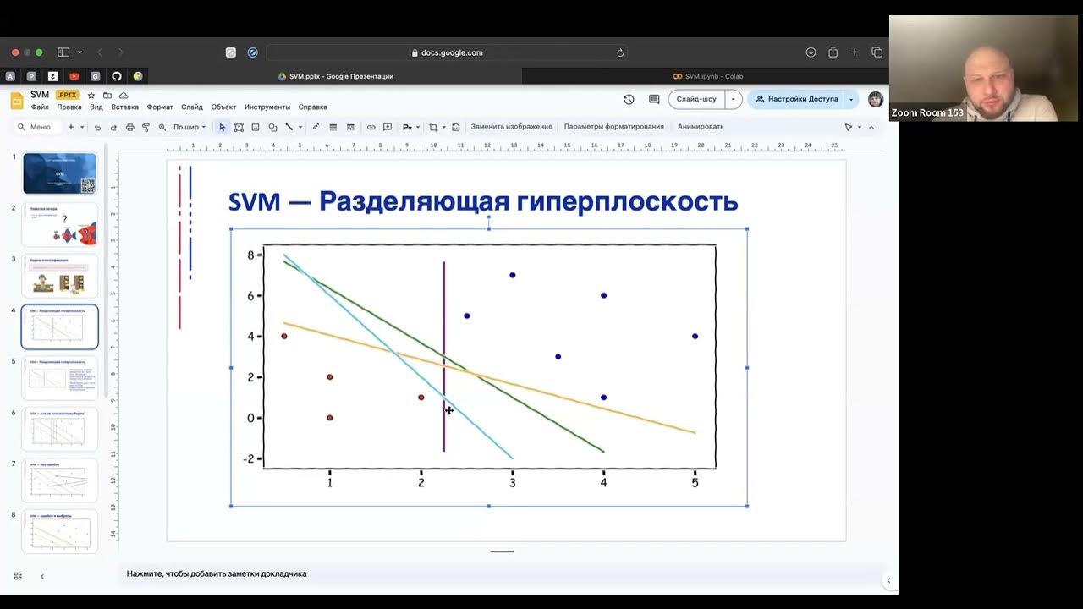Click the undo arrow

pyautogui.click(x=97, y=127)
